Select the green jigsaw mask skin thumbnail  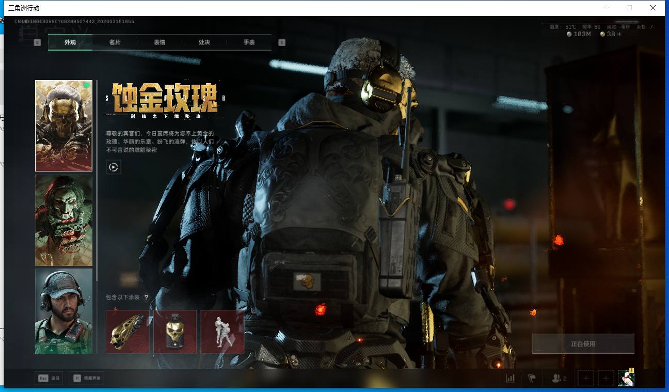coord(63,220)
